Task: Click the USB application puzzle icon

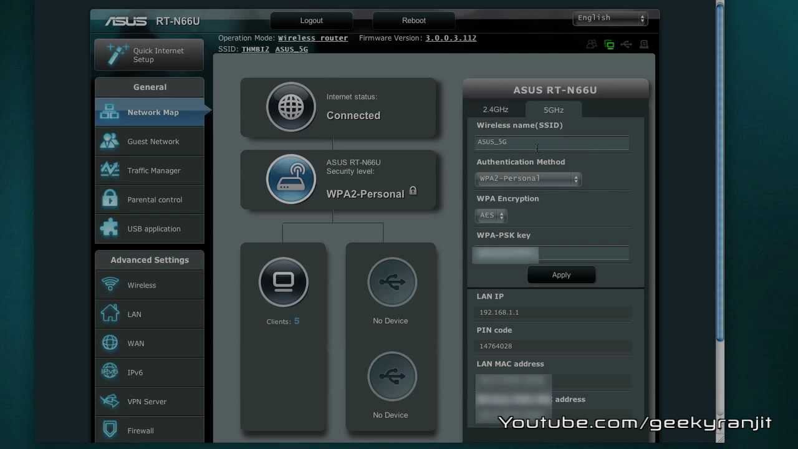Action: pyautogui.click(x=110, y=229)
